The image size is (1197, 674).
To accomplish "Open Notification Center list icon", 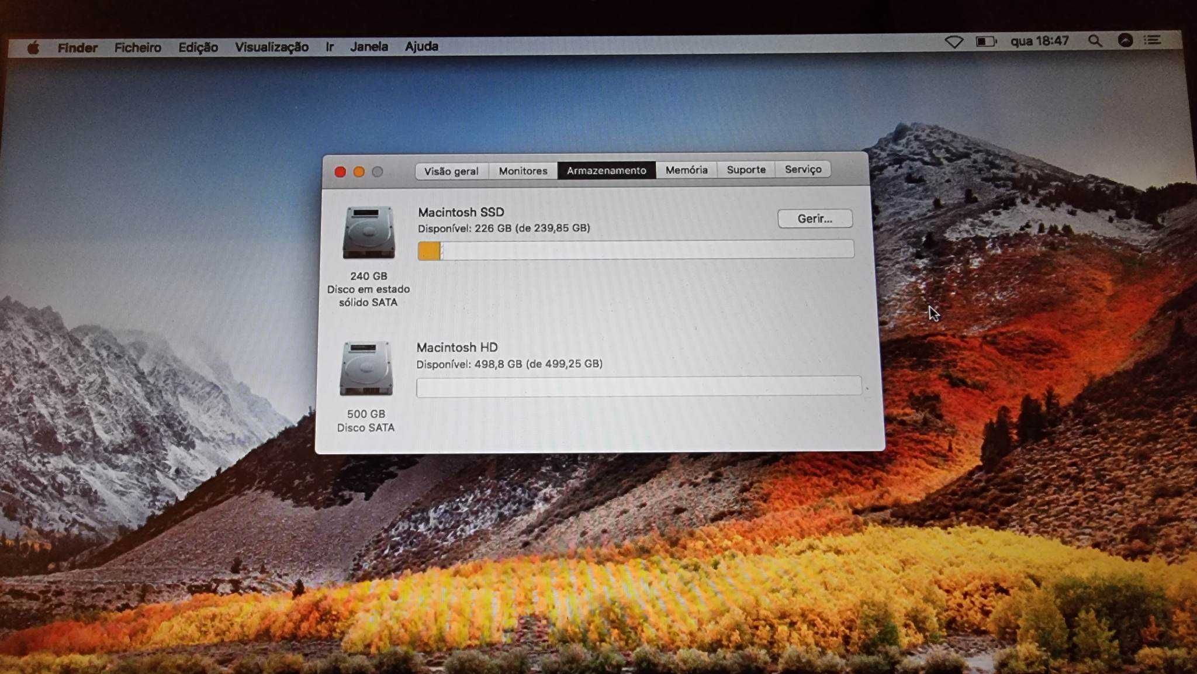I will pos(1153,40).
